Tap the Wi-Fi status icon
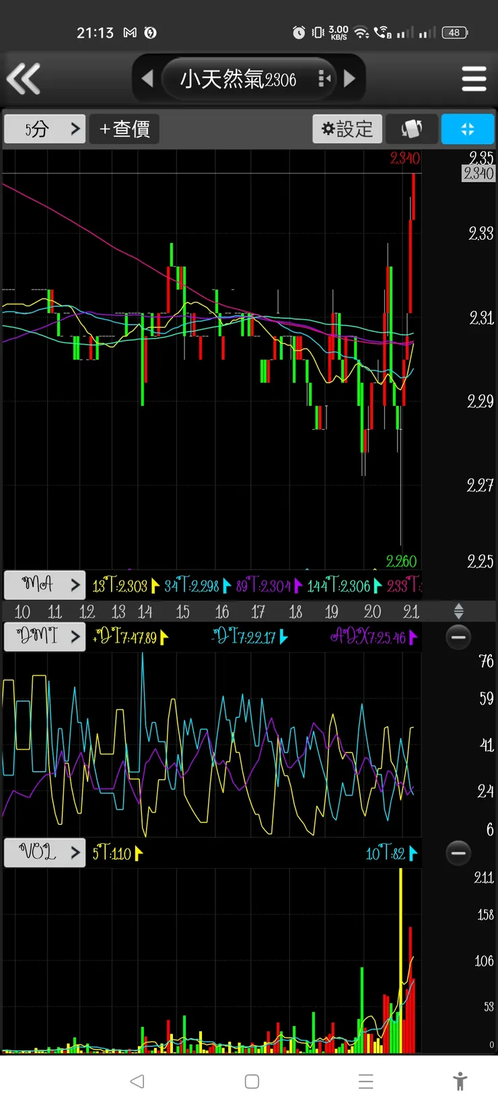 [x=361, y=32]
